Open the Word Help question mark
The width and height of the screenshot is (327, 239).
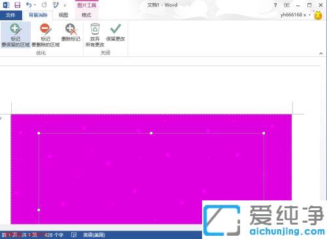[275, 5]
